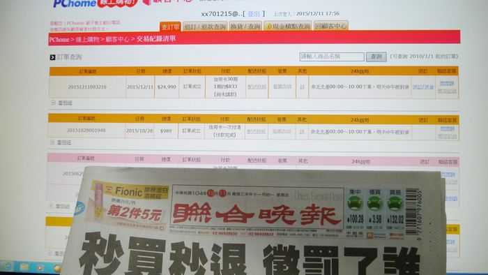The height and width of the screenshot is (275, 488).
Task: Open the Internet Explorer icon in the taskbar
Action: click(x=8, y=267)
